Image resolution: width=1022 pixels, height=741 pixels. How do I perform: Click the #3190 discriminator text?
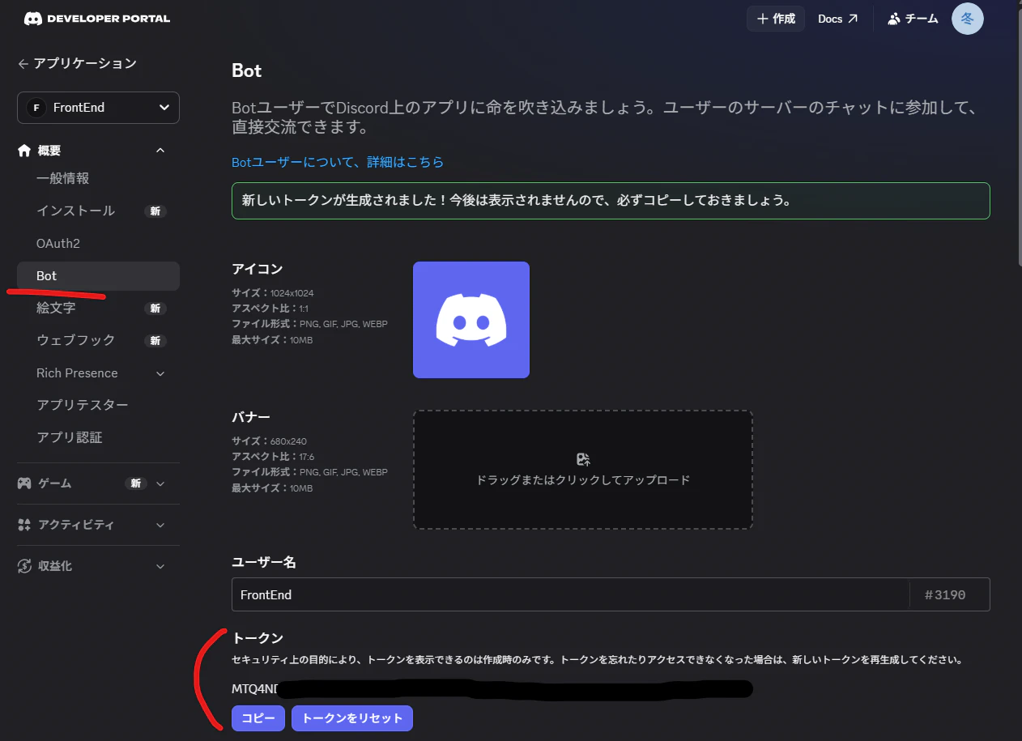(945, 594)
